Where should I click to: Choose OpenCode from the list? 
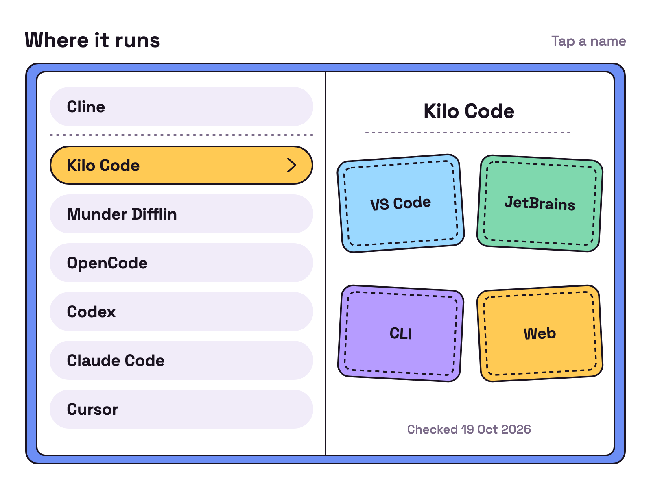tap(181, 263)
